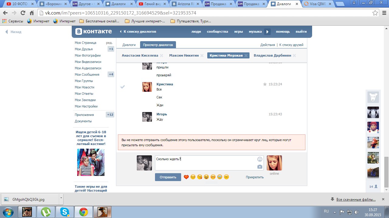Close the Кристина Мерзкая dialog tab
Viewport: 389px width, 218px height.
point(246,55)
